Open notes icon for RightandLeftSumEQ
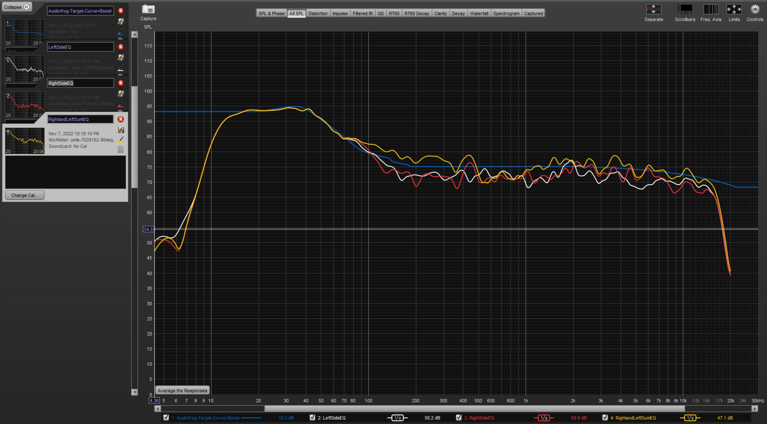Viewport: 767px width, 424px height. tap(121, 149)
